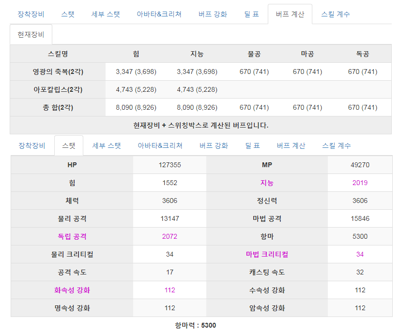The width and height of the screenshot is (415, 331).
Task: Click 힘 stat value 1552
Action: click(169, 183)
